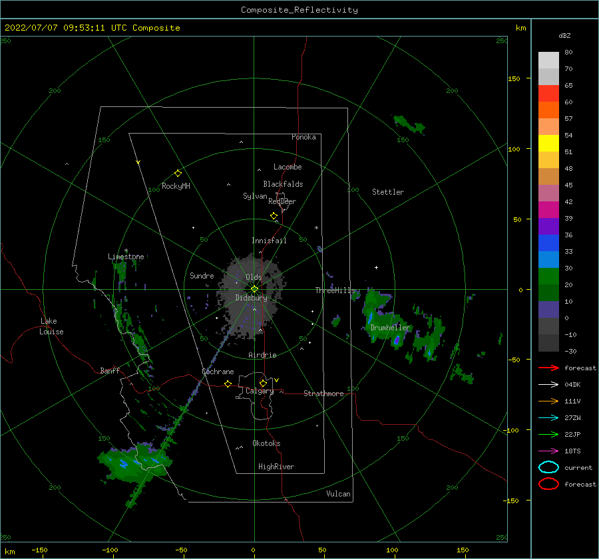Click the white asterisk marker above Limestone

click(x=126, y=251)
